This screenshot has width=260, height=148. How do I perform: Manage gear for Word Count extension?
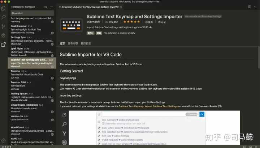coord(52,134)
